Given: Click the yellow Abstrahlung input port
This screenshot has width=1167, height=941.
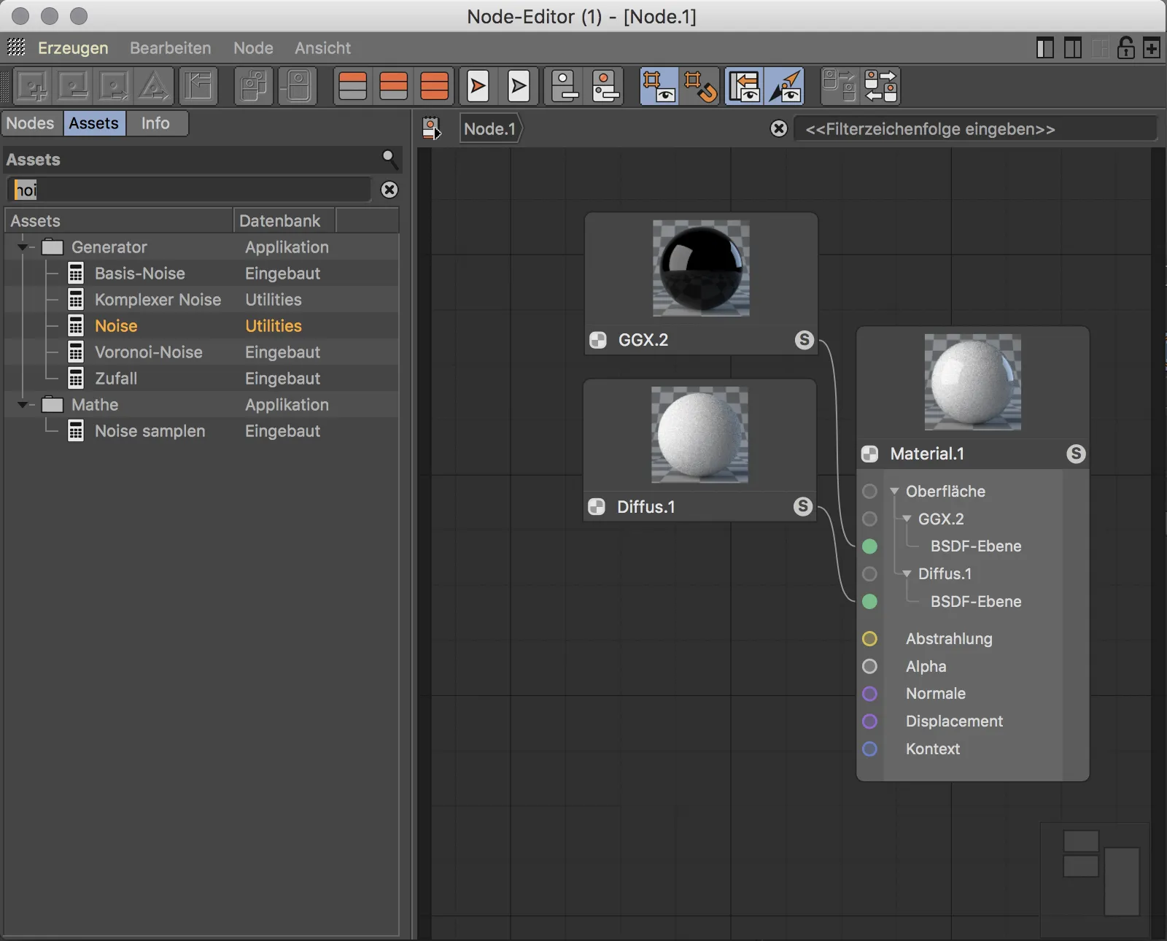Looking at the screenshot, I should click(x=869, y=639).
